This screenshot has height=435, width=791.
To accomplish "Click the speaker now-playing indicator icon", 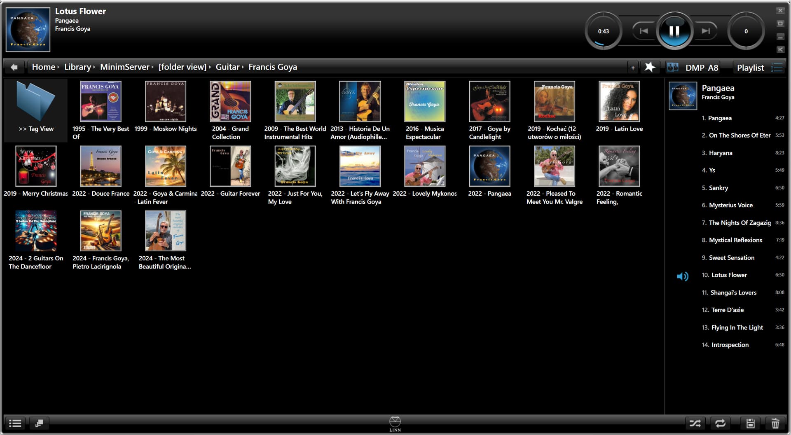I will point(683,276).
